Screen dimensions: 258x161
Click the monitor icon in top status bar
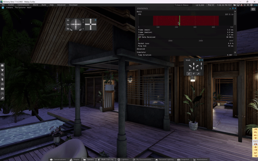(x=238, y=5)
